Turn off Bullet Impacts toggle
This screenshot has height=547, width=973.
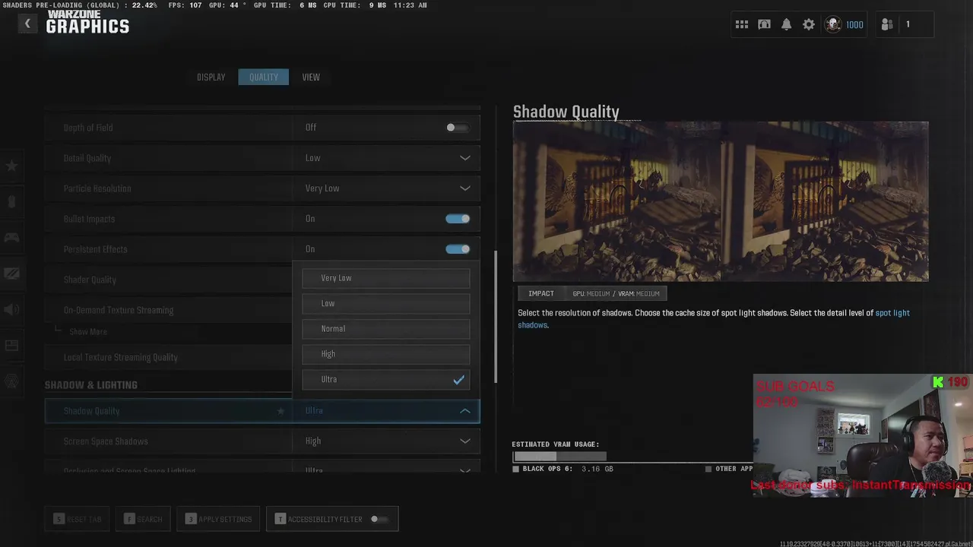tap(457, 219)
